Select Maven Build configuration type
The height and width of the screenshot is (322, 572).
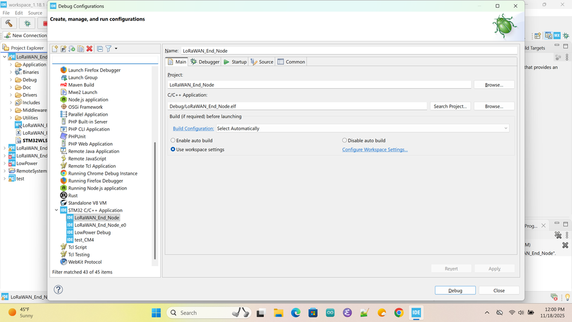coord(81,85)
